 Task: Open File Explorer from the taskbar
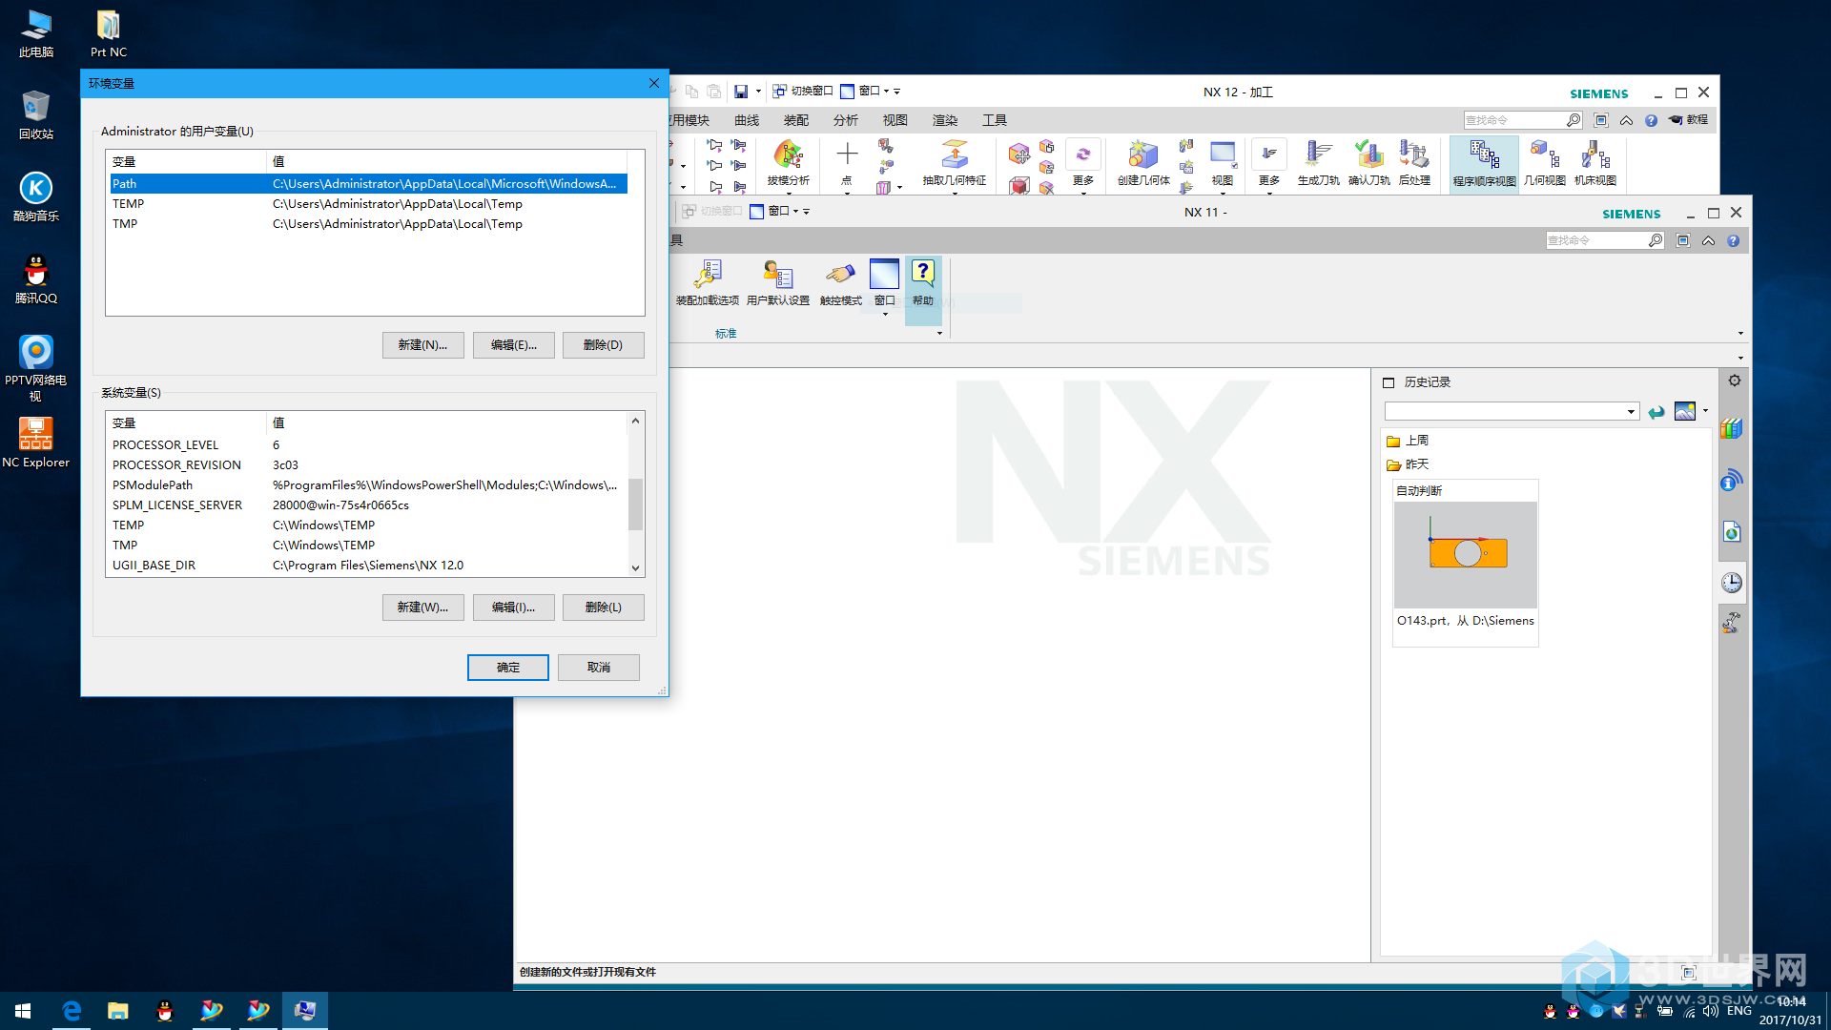[x=118, y=1011]
